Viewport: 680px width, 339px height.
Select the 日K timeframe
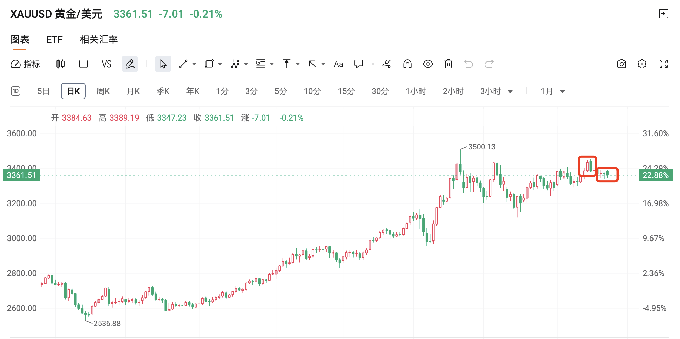pos(73,91)
